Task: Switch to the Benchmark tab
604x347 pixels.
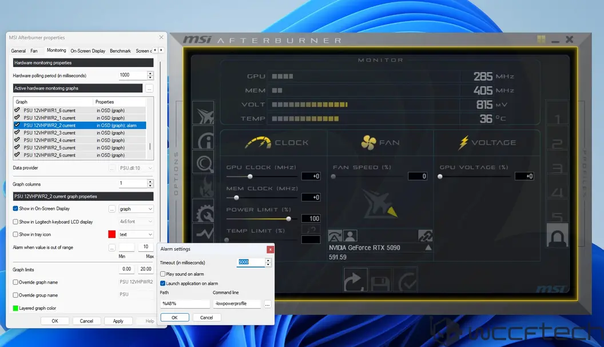Action: tap(120, 51)
